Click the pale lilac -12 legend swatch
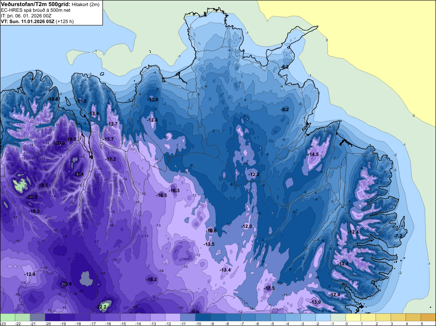The image size is (436, 326). click(x=173, y=317)
